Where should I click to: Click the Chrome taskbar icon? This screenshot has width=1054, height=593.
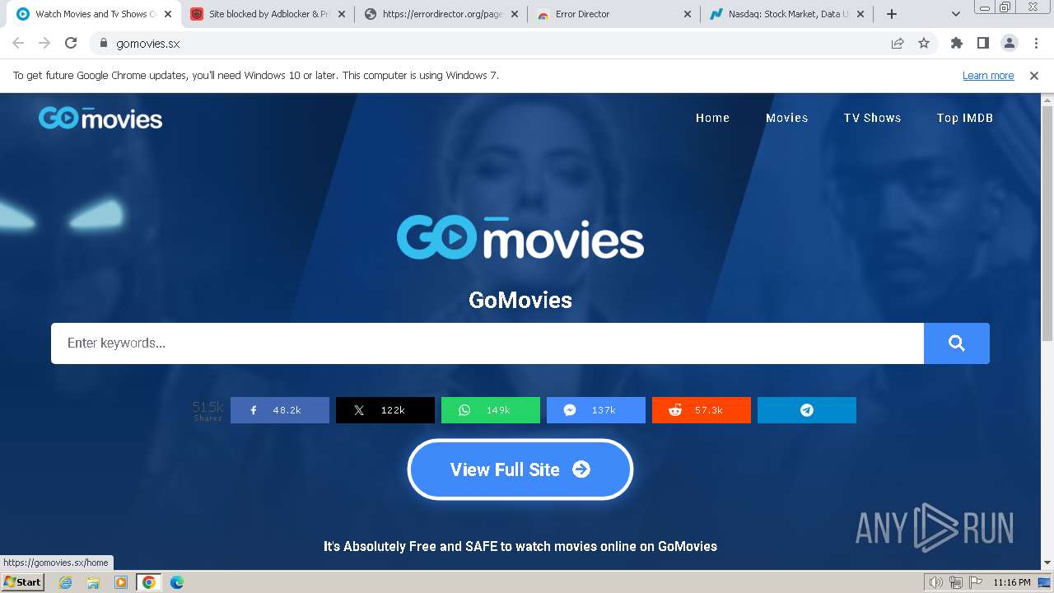click(x=149, y=582)
